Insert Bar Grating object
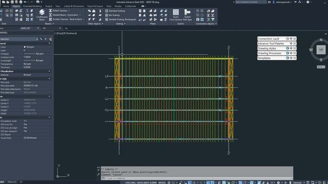This screenshot has width=328, height=184. tap(112, 15)
